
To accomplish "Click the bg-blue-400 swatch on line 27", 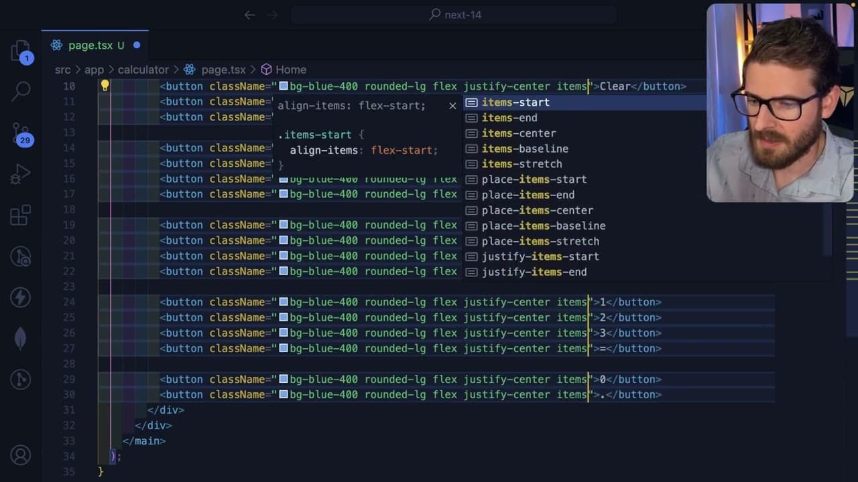I will pyautogui.click(x=284, y=348).
